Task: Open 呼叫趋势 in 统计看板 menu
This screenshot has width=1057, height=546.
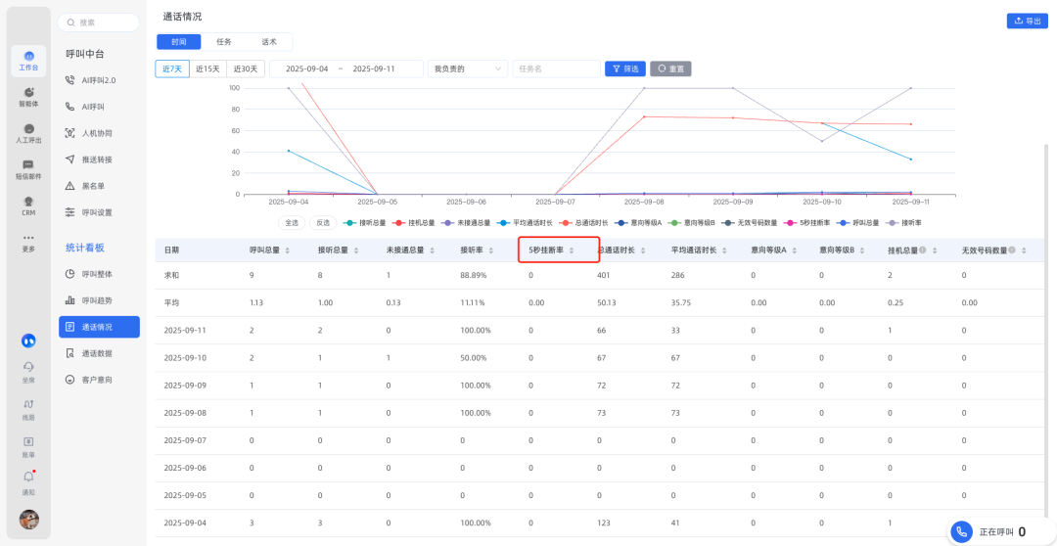Action: pos(97,300)
